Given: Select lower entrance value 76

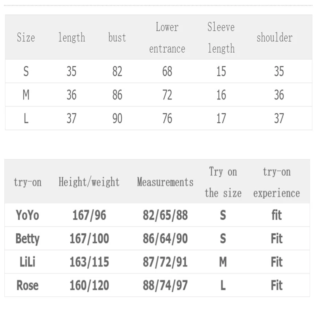Looking at the screenshot, I should click(x=167, y=118).
